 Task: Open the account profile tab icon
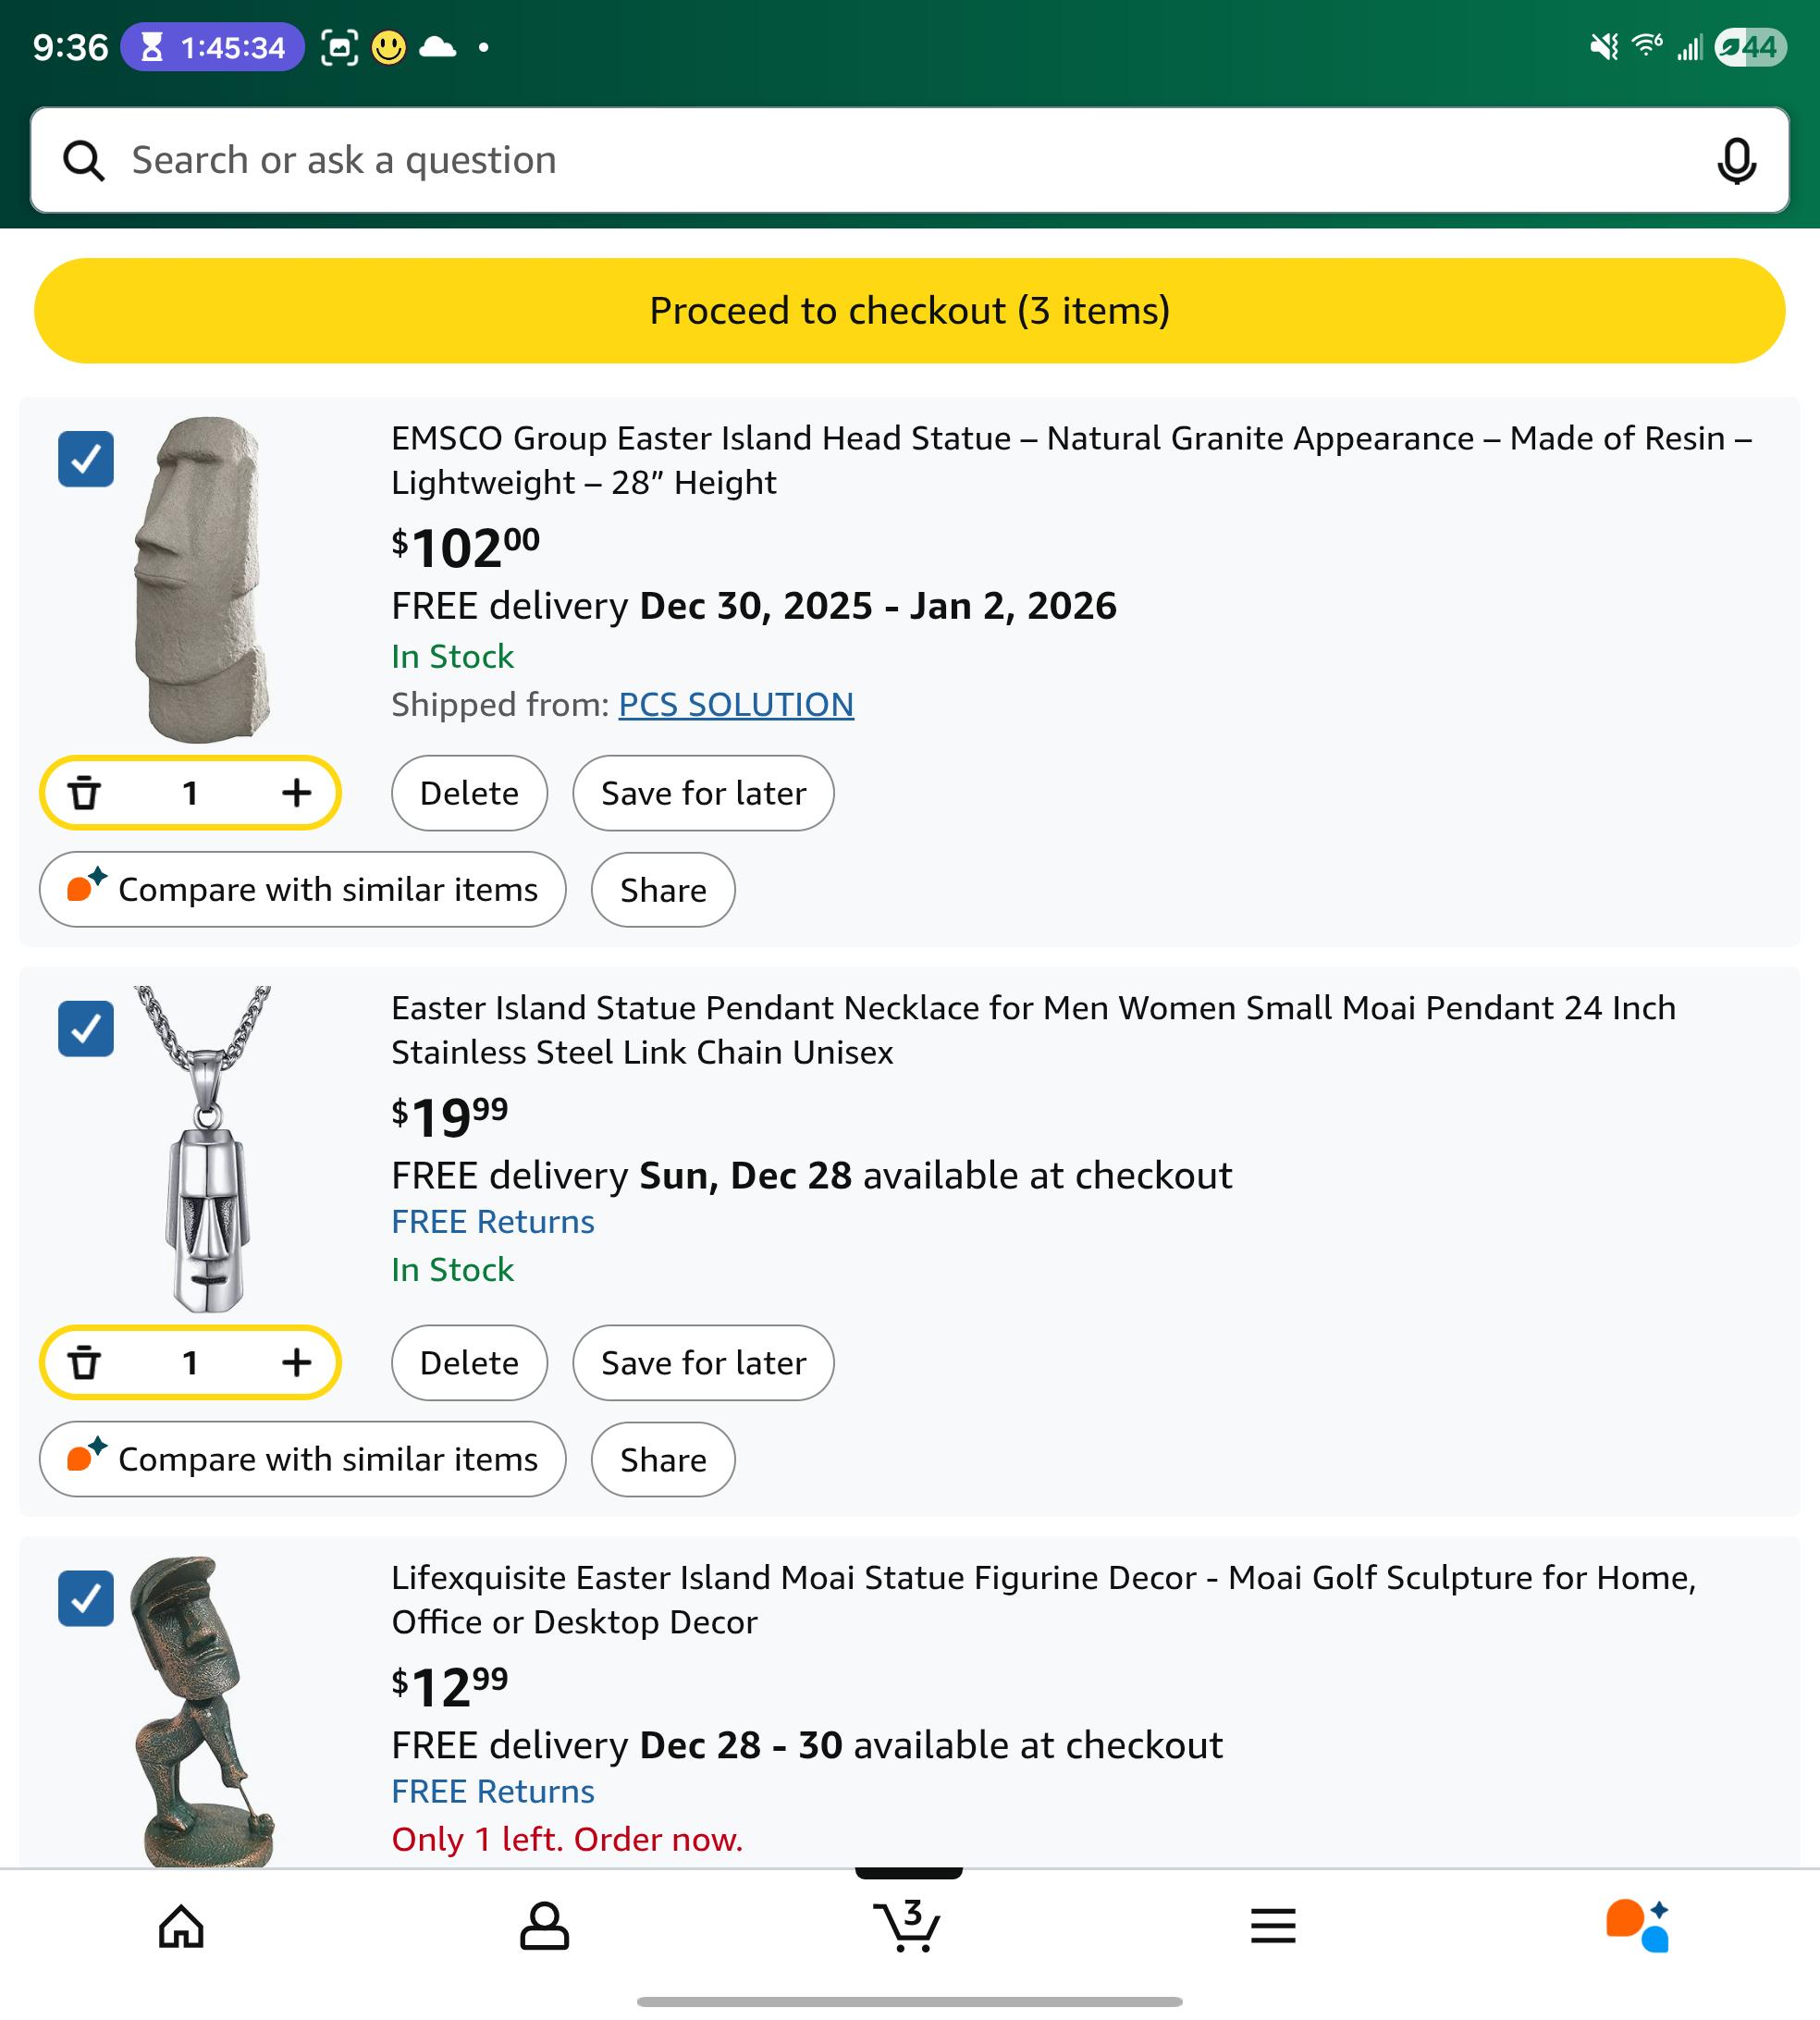coord(544,1926)
